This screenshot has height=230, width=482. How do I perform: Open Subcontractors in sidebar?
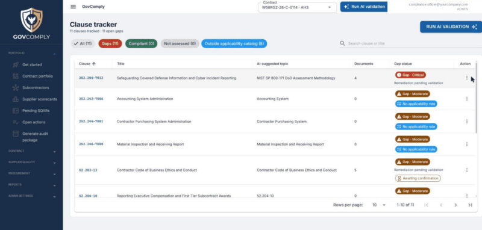[x=36, y=88]
